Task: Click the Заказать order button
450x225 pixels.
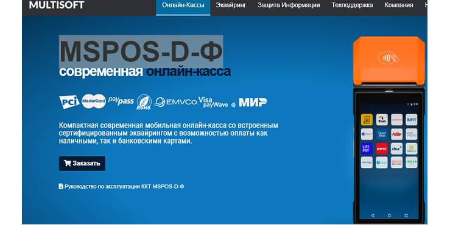Action: pyautogui.click(x=82, y=163)
